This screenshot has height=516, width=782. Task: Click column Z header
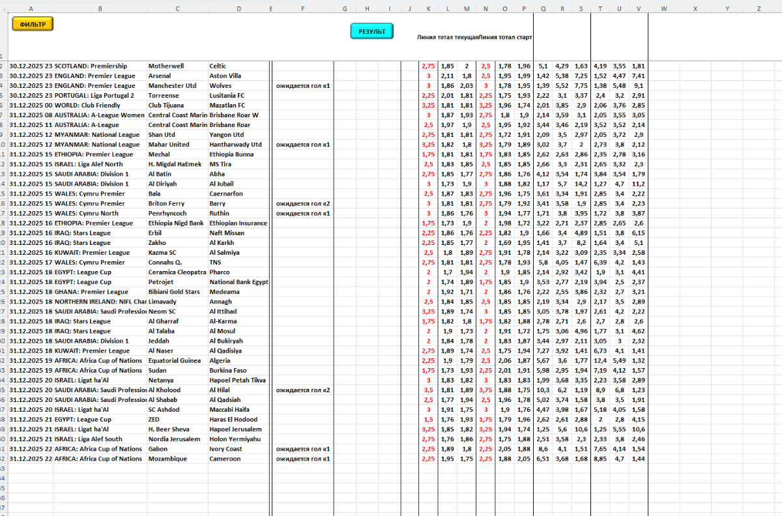(759, 9)
